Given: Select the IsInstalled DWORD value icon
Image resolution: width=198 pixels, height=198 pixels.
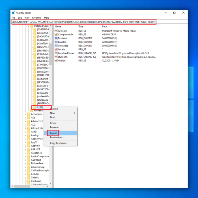Looking at the screenshot, I should [x=56, y=46].
